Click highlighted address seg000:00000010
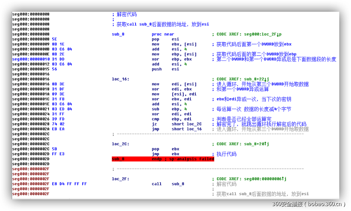This screenshot has height=211, width=351. [x=31, y=59]
